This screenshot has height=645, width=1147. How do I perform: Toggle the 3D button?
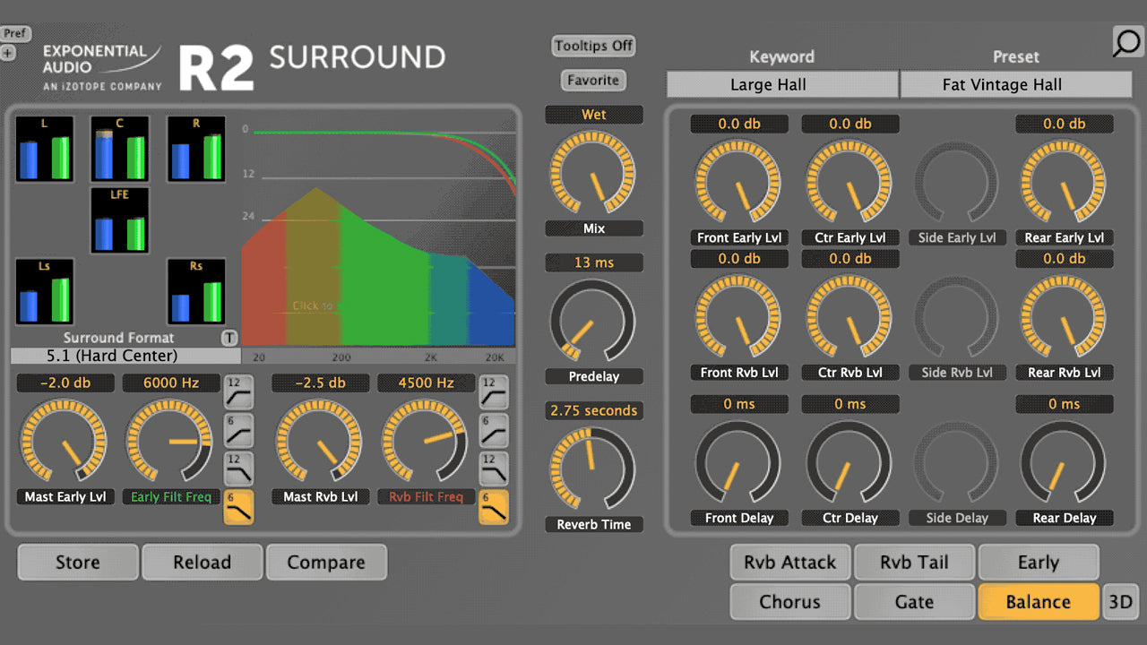click(x=1120, y=602)
